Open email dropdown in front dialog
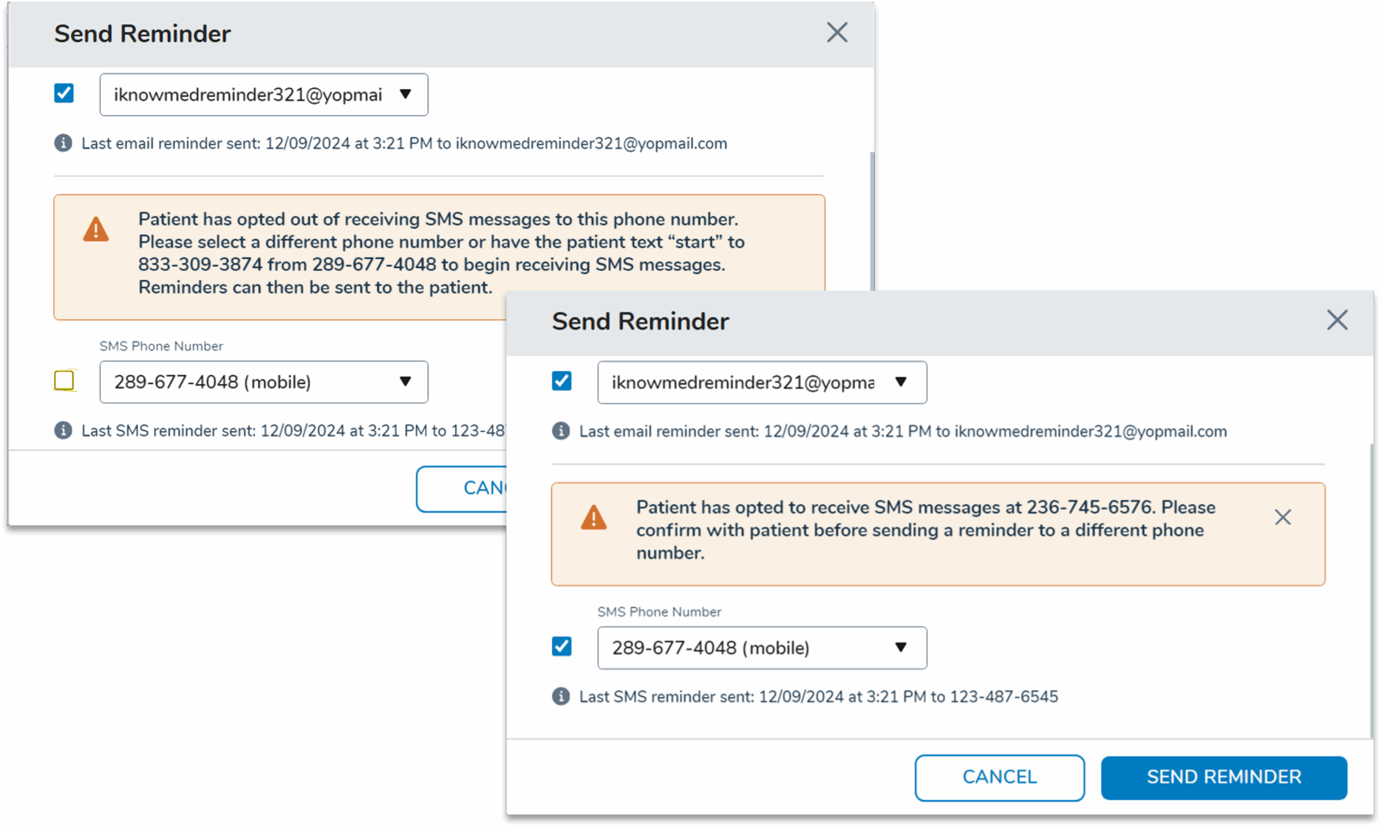 coord(901,382)
